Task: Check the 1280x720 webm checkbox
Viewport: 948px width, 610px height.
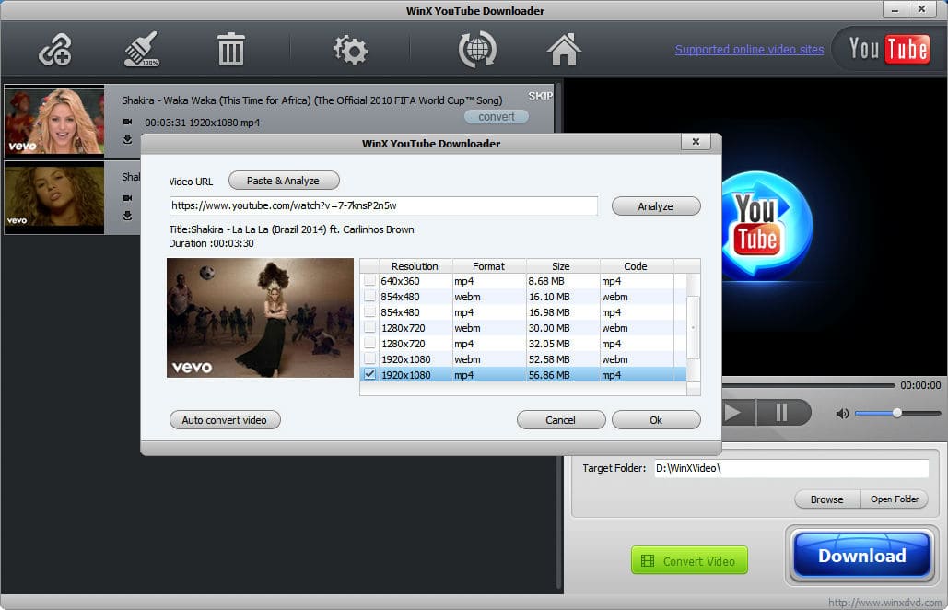Action: pyautogui.click(x=369, y=328)
